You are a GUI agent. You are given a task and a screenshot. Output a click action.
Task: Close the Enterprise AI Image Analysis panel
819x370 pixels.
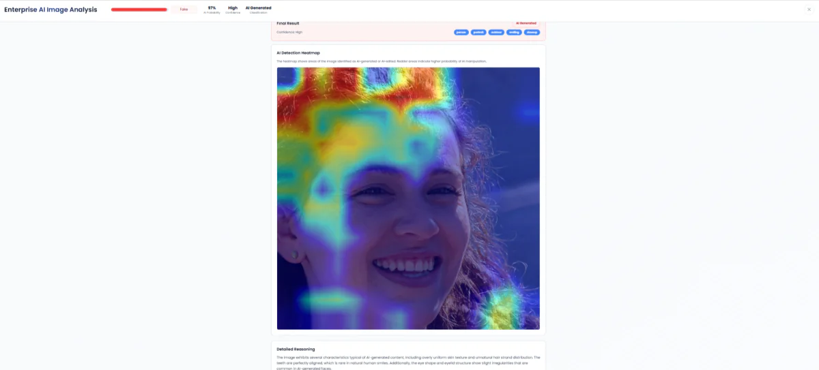click(x=809, y=10)
